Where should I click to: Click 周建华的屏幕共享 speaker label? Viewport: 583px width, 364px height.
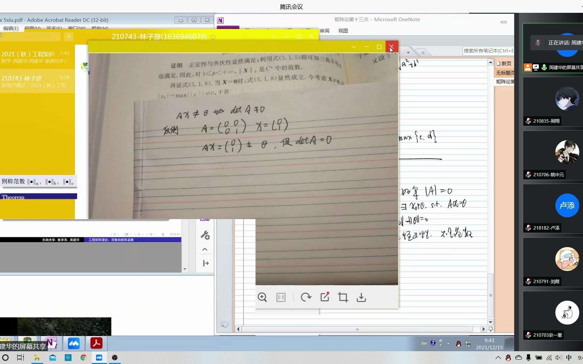565,67
